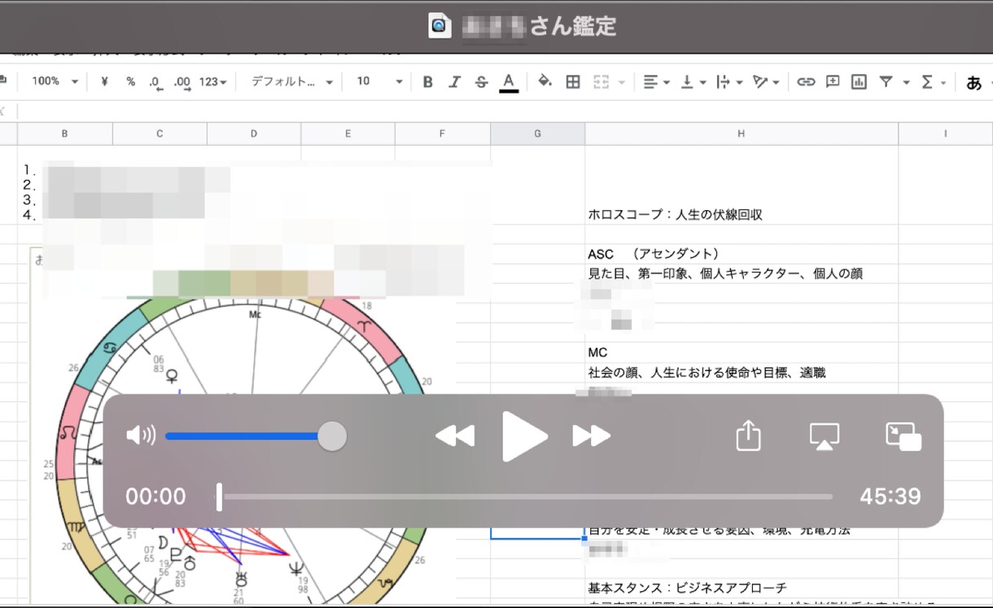Select column B header
The width and height of the screenshot is (993, 608).
pos(64,133)
